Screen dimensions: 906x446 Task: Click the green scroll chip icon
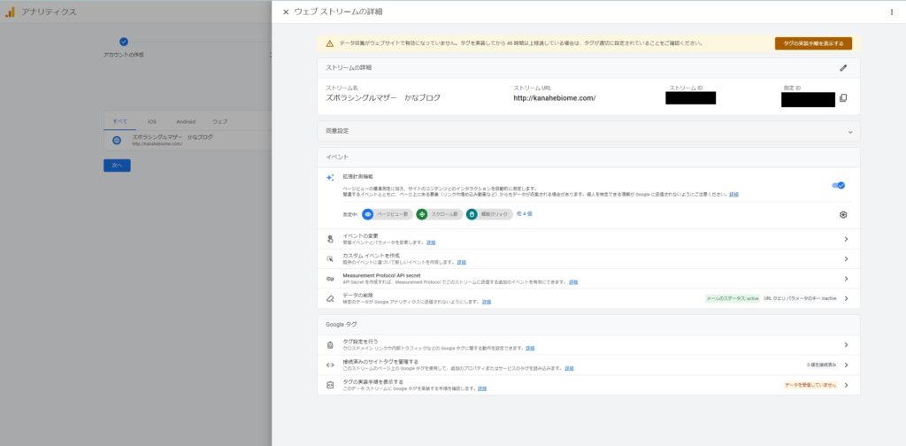point(422,214)
